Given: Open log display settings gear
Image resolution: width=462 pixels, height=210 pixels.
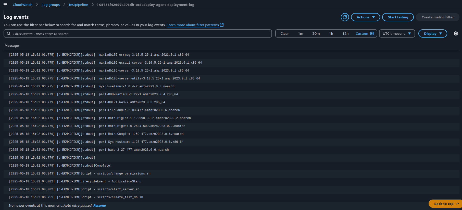Looking at the screenshot, I should [x=456, y=33].
